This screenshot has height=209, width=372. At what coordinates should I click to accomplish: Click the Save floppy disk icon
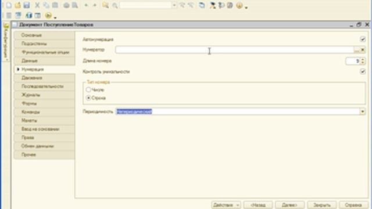[x=27, y=5]
